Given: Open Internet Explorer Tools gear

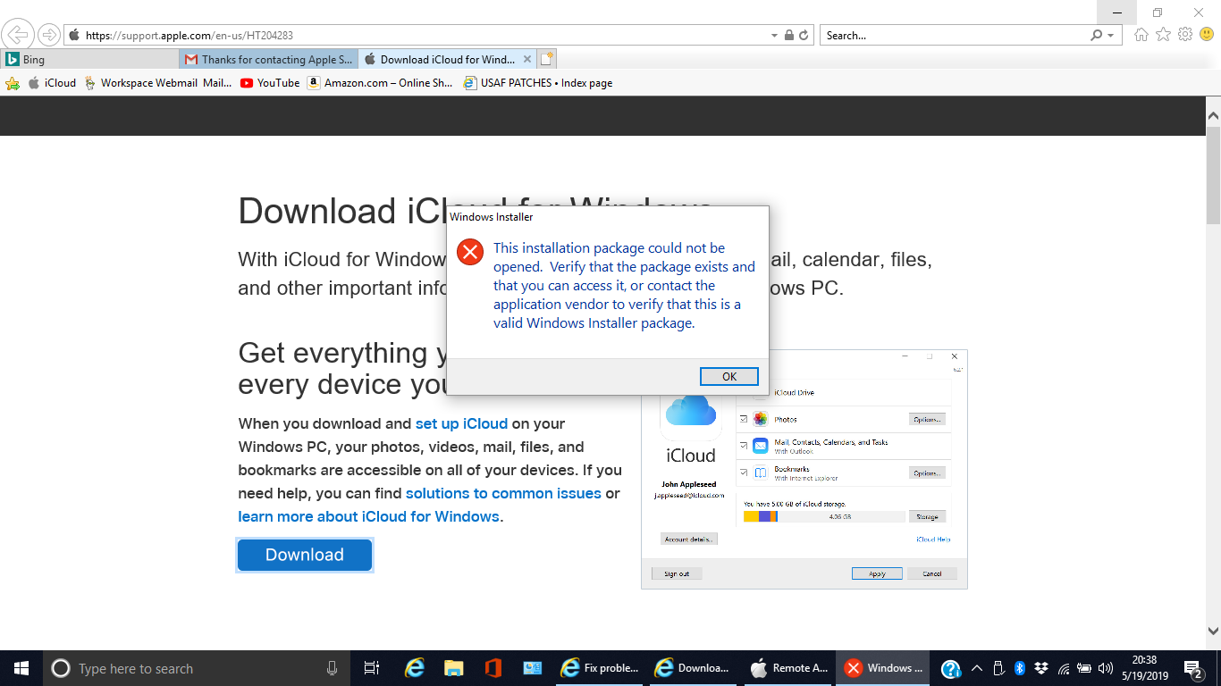Looking at the screenshot, I should [x=1185, y=35].
